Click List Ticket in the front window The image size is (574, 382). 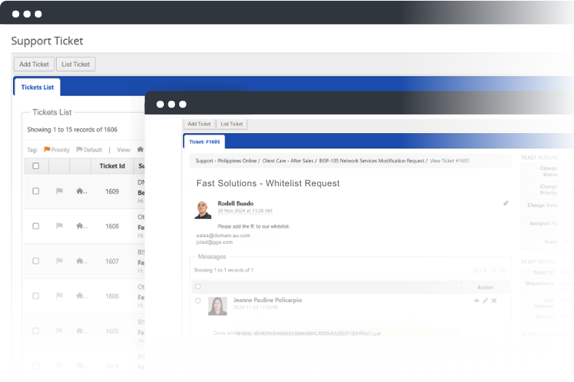232,124
